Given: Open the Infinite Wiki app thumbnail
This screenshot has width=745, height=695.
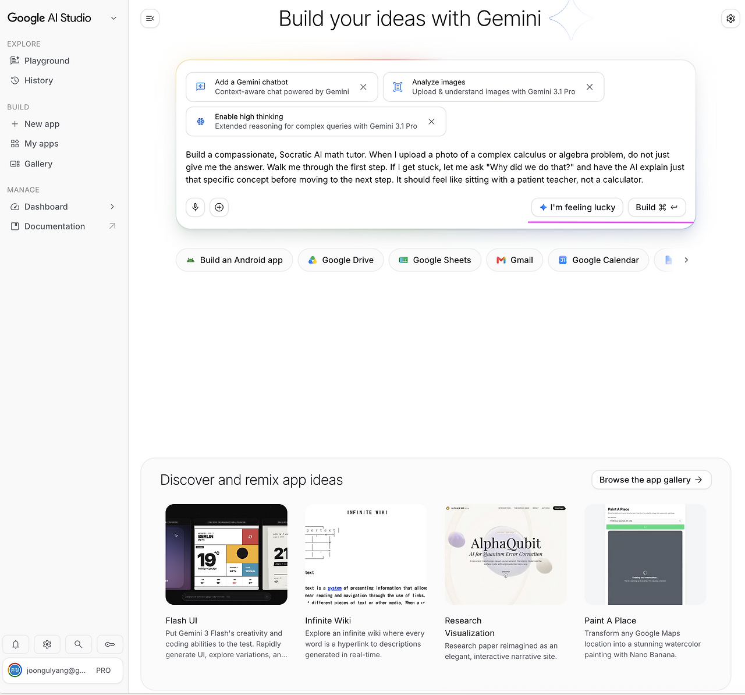Looking at the screenshot, I should tap(366, 554).
